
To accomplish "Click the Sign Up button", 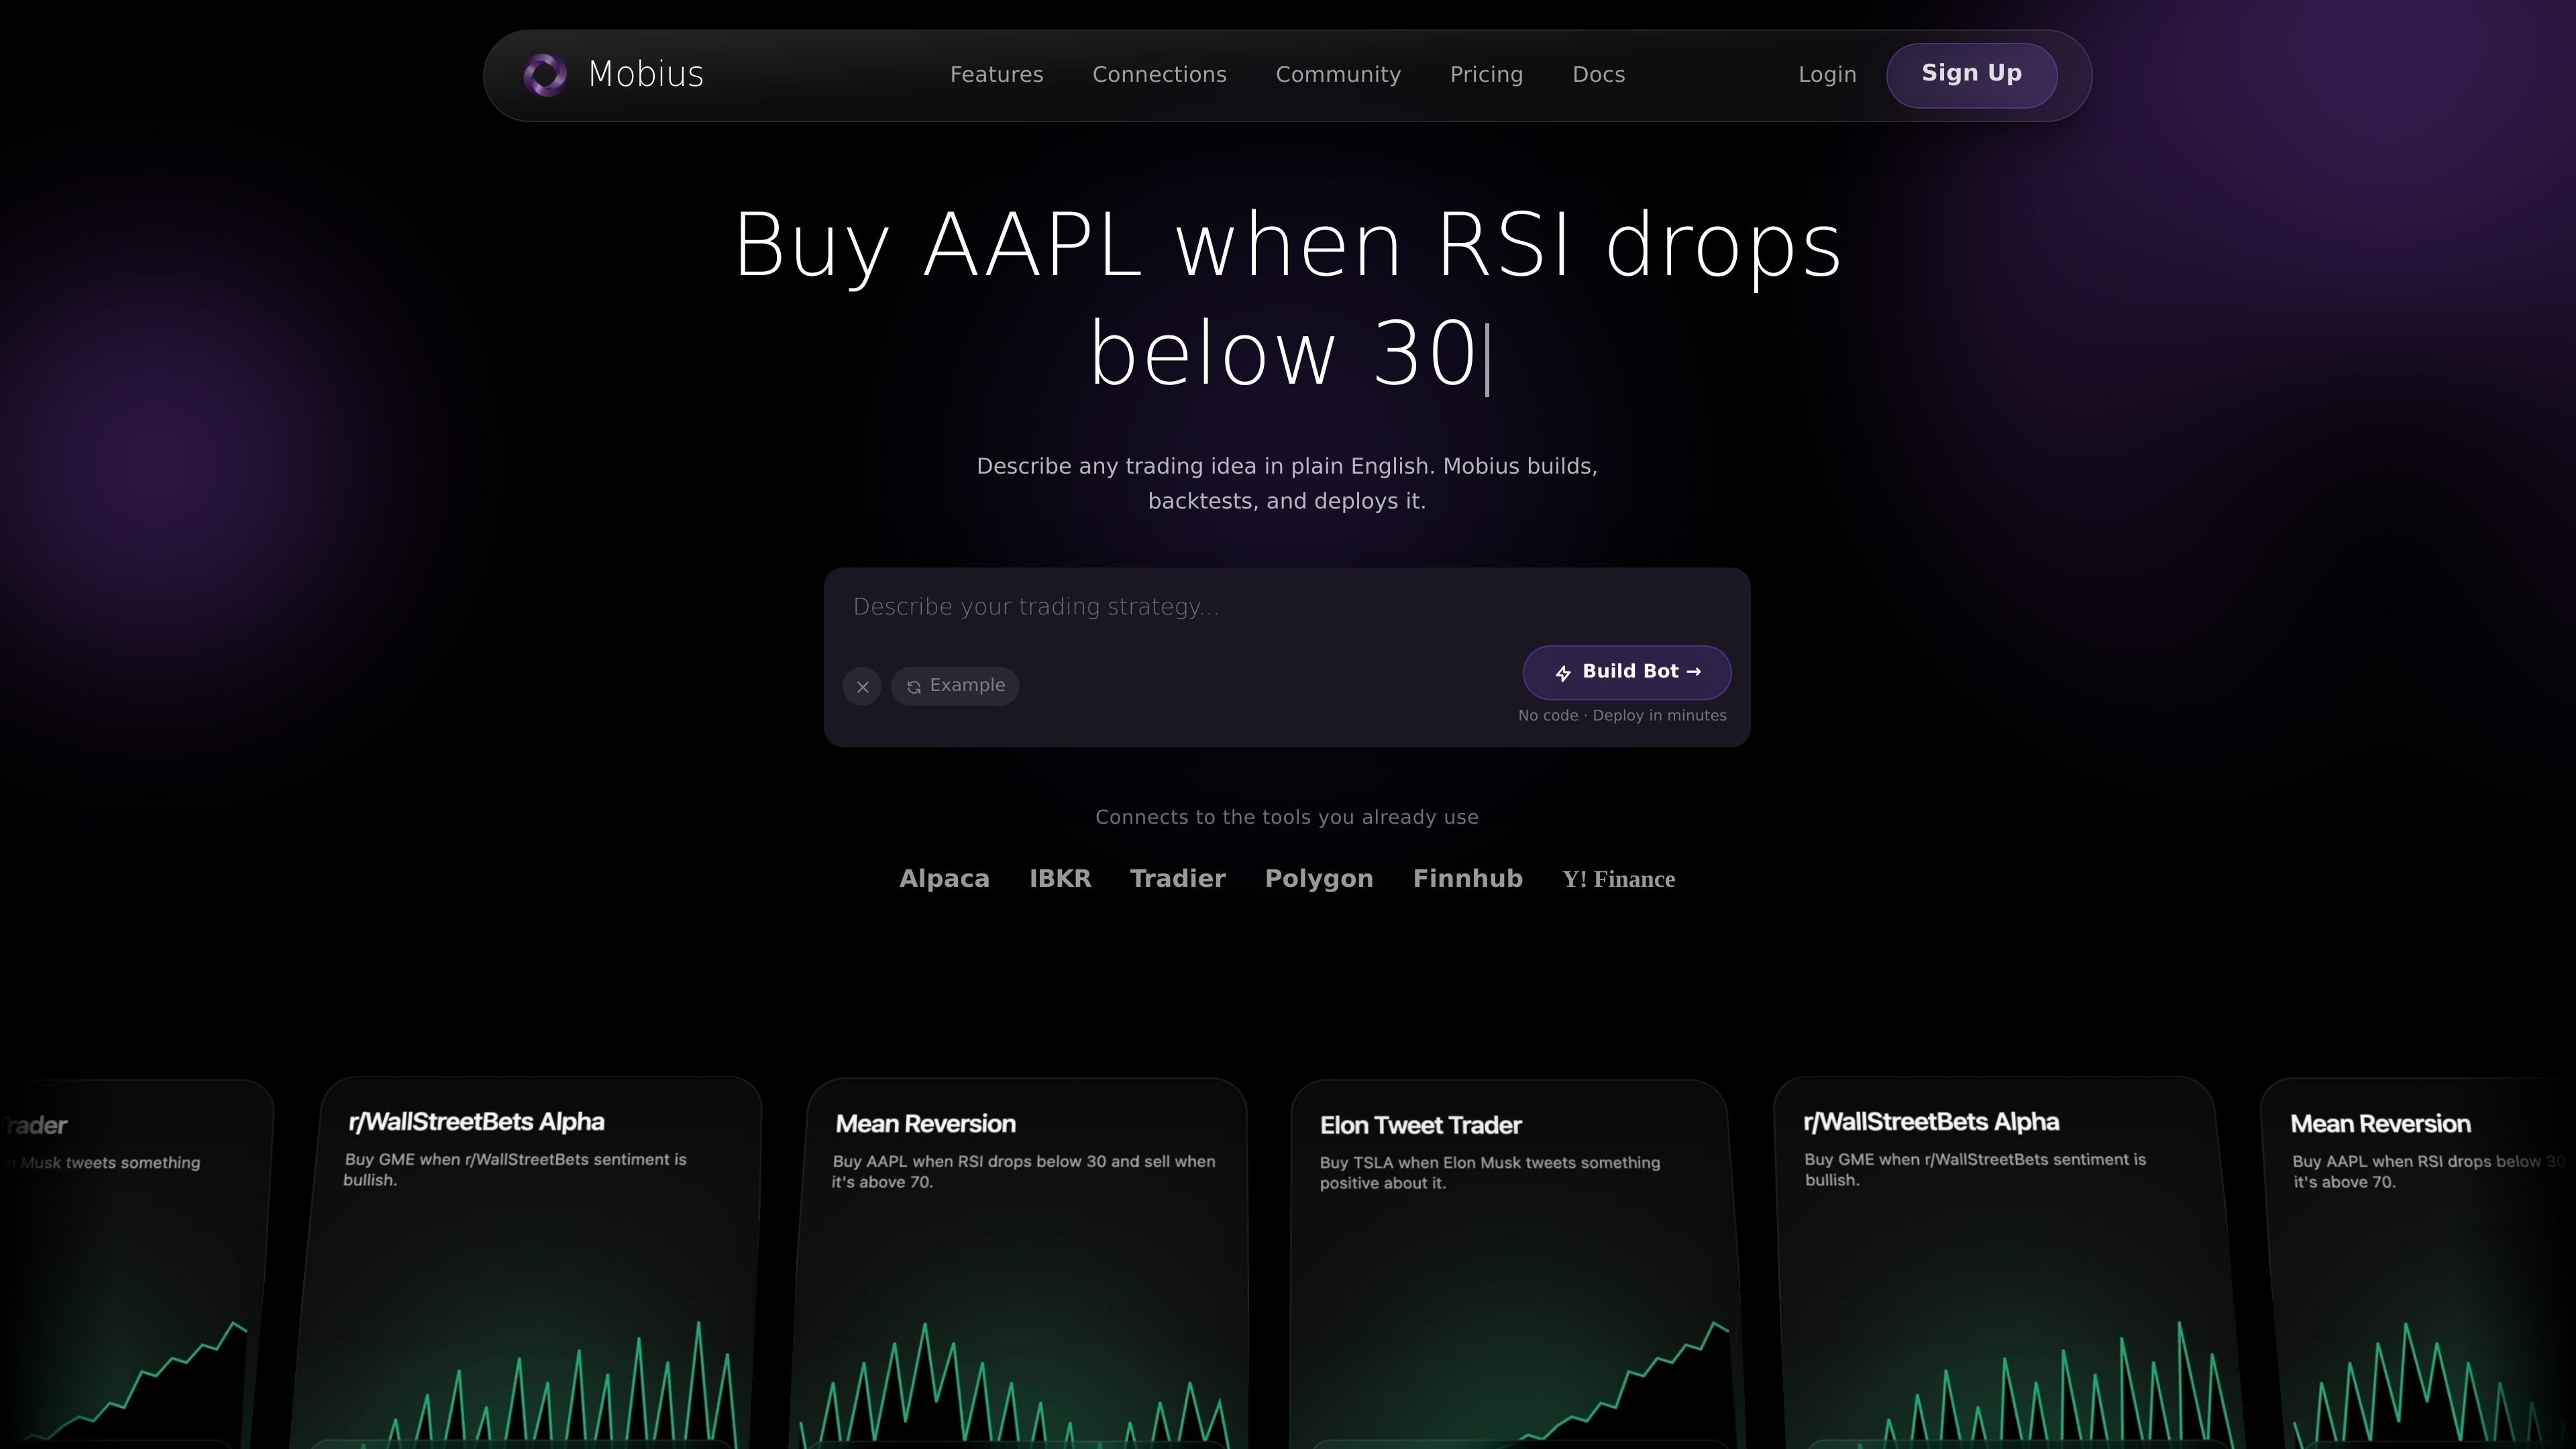I will 1971,75.
